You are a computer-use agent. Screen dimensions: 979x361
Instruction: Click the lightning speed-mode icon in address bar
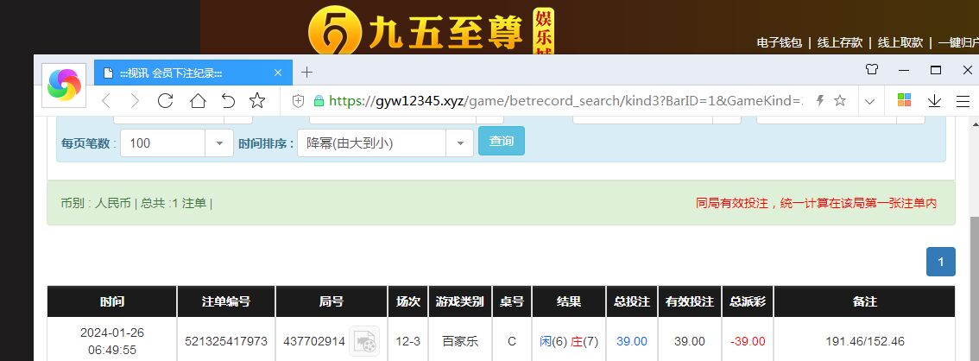tap(821, 100)
